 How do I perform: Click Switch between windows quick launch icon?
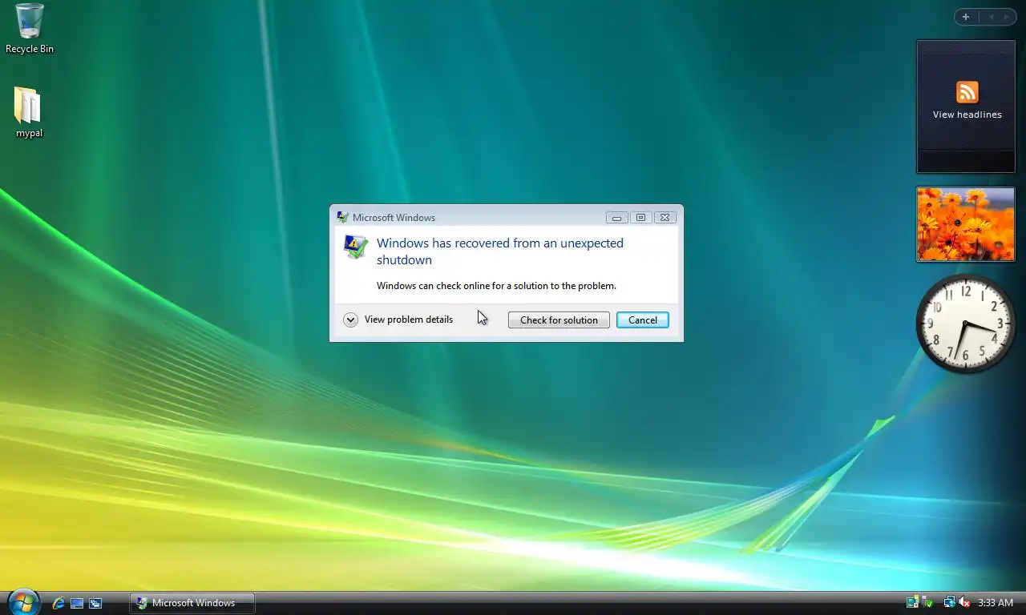point(95,603)
